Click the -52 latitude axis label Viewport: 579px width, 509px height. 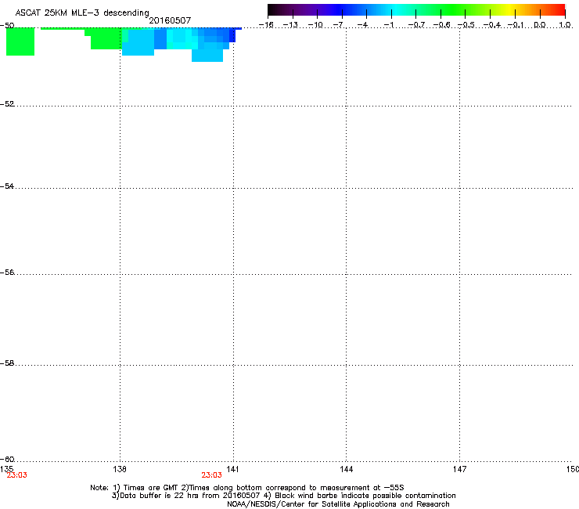[7, 104]
